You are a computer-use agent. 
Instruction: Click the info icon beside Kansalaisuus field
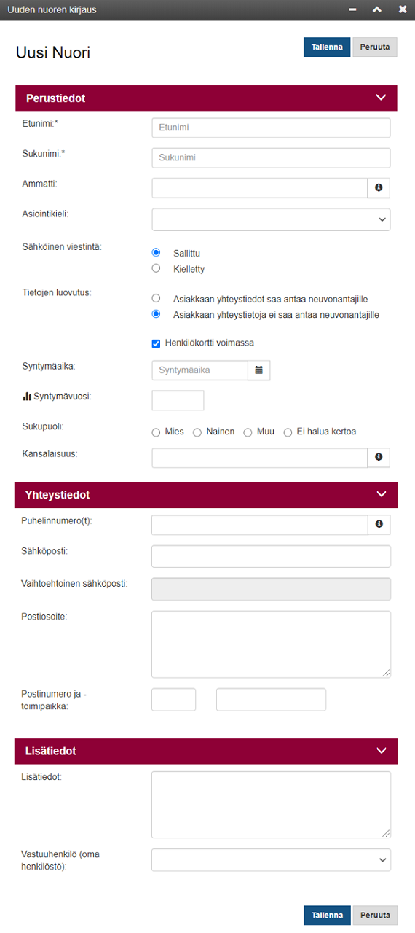pyautogui.click(x=379, y=457)
